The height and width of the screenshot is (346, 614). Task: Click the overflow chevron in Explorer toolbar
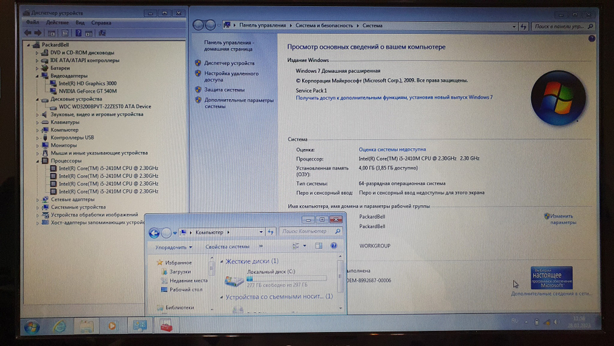[x=261, y=246]
